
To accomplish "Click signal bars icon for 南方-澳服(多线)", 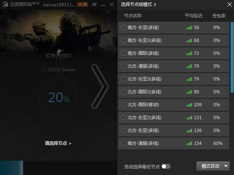I will coord(189,143).
